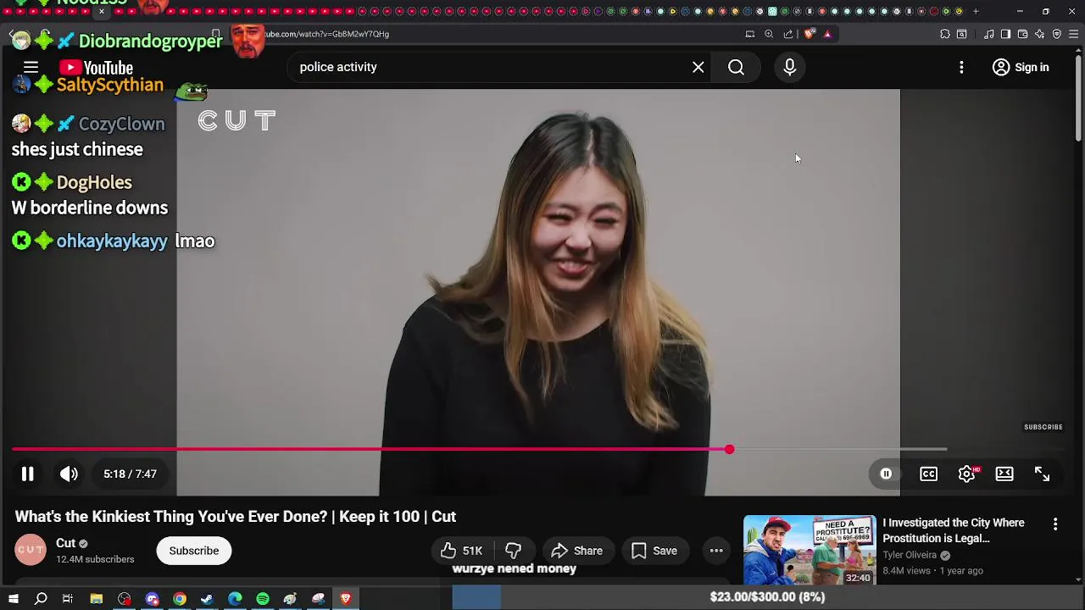
Task: Like the video (51K)
Action: click(462, 551)
